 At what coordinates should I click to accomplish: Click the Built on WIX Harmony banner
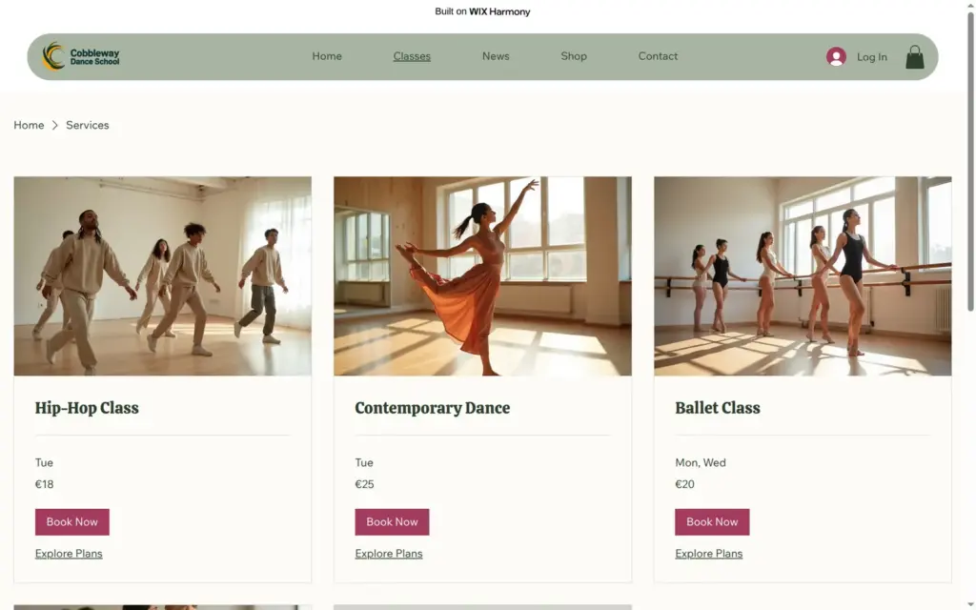coord(482,11)
